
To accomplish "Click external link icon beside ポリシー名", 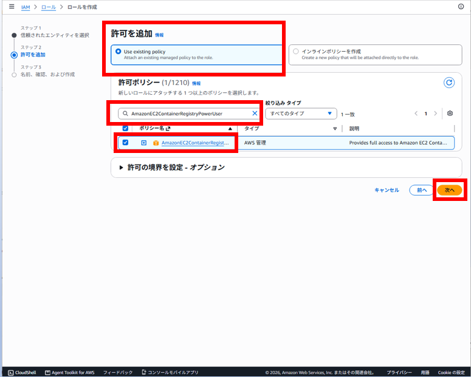I will pos(168,129).
